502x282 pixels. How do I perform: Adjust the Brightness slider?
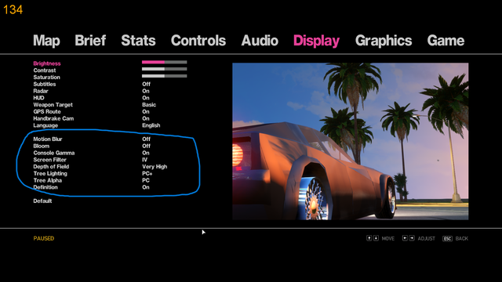pyautogui.click(x=164, y=62)
